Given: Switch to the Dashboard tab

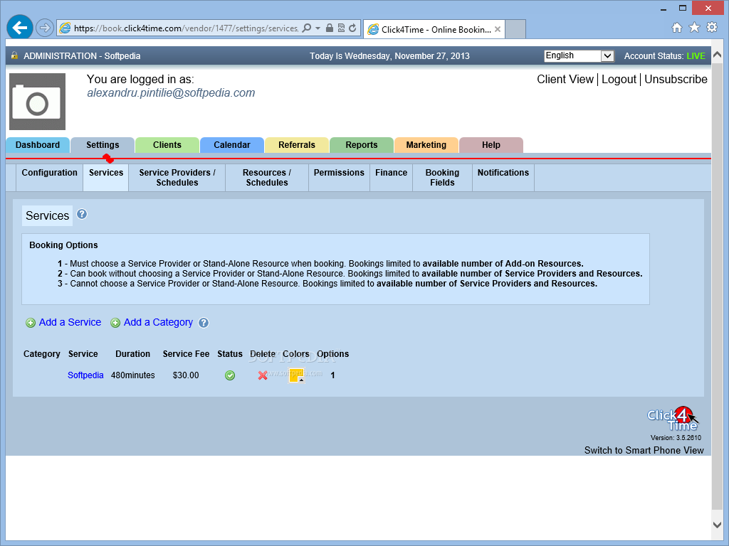Looking at the screenshot, I should click(x=38, y=145).
